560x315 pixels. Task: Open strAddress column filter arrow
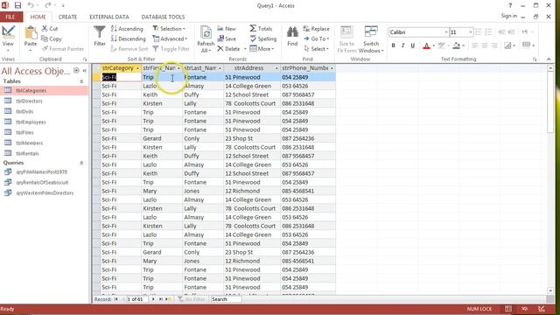point(276,68)
